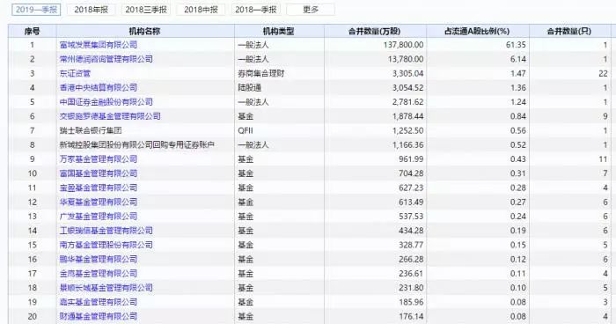Open the 东证资管 link

click(x=75, y=74)
